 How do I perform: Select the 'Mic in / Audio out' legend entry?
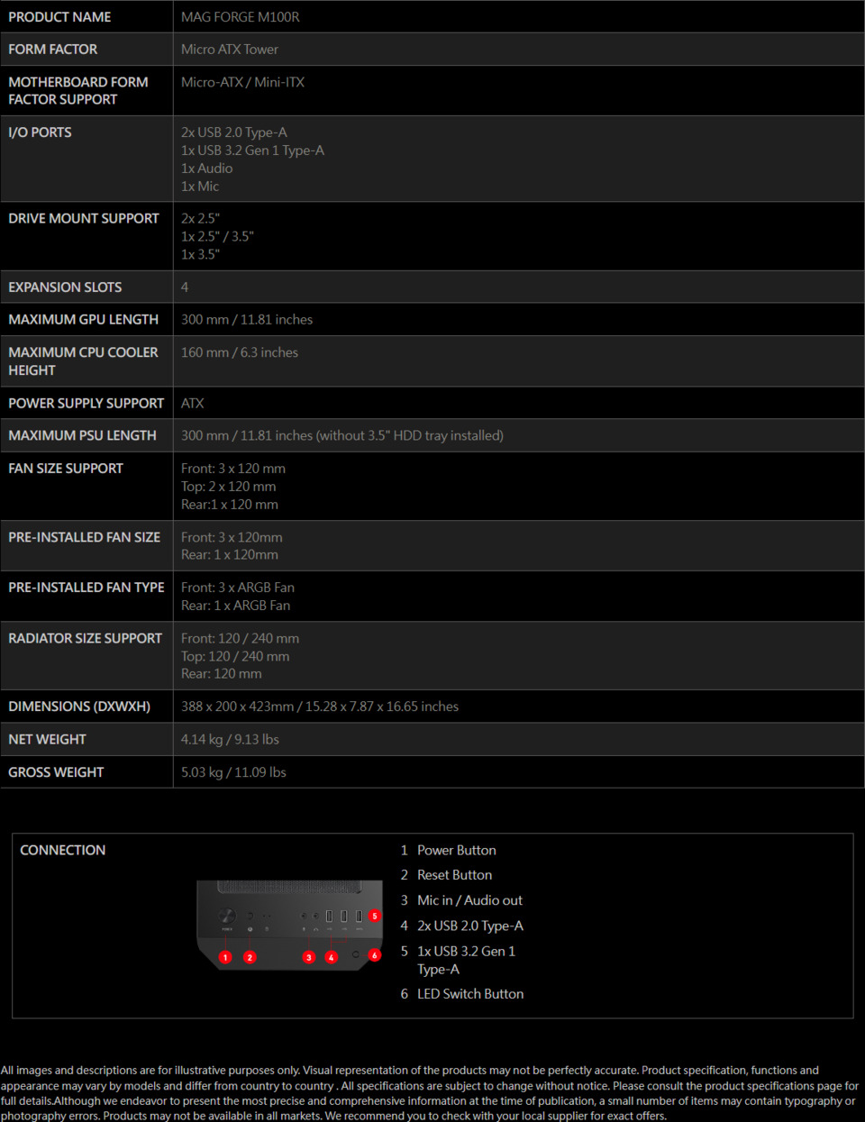pos(469,900)
